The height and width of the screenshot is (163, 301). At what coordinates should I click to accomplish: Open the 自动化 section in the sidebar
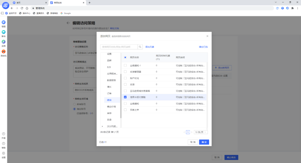[3, 51]
